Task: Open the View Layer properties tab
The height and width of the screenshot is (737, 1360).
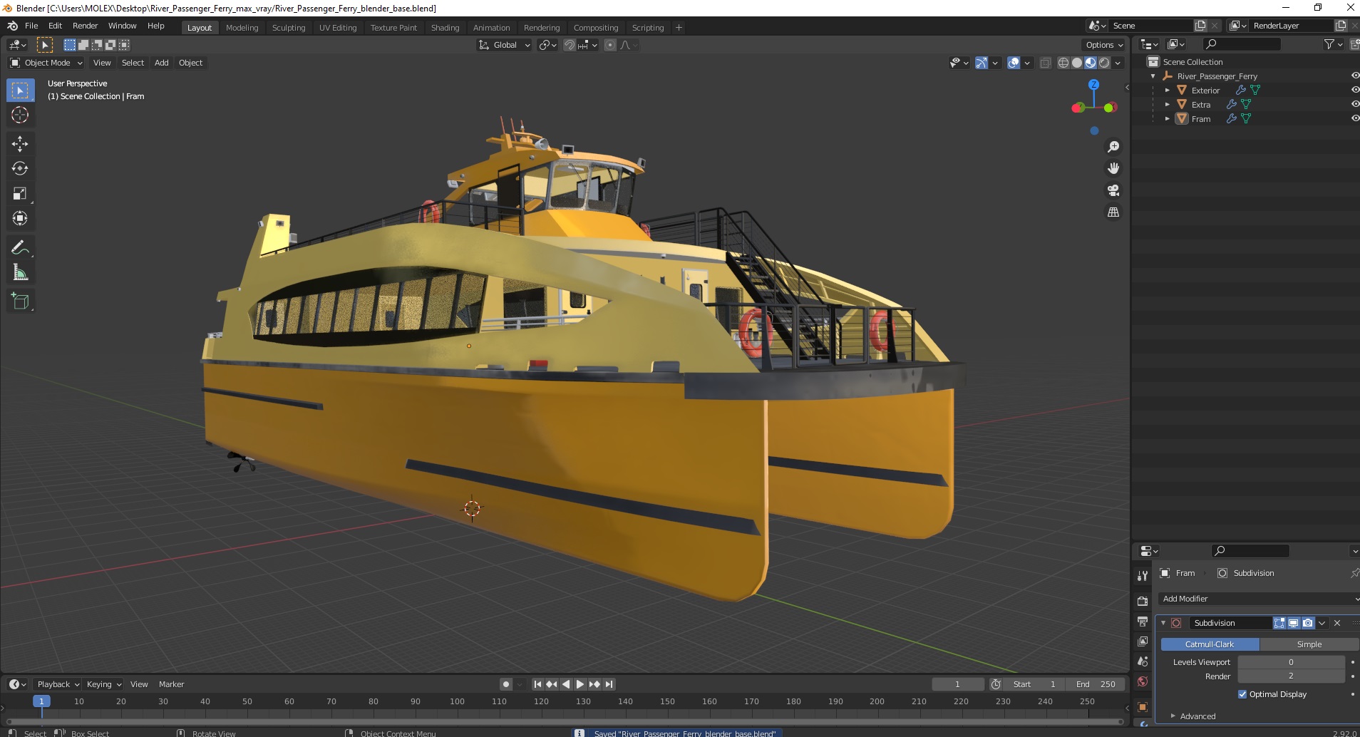Action: [1143, 641]
